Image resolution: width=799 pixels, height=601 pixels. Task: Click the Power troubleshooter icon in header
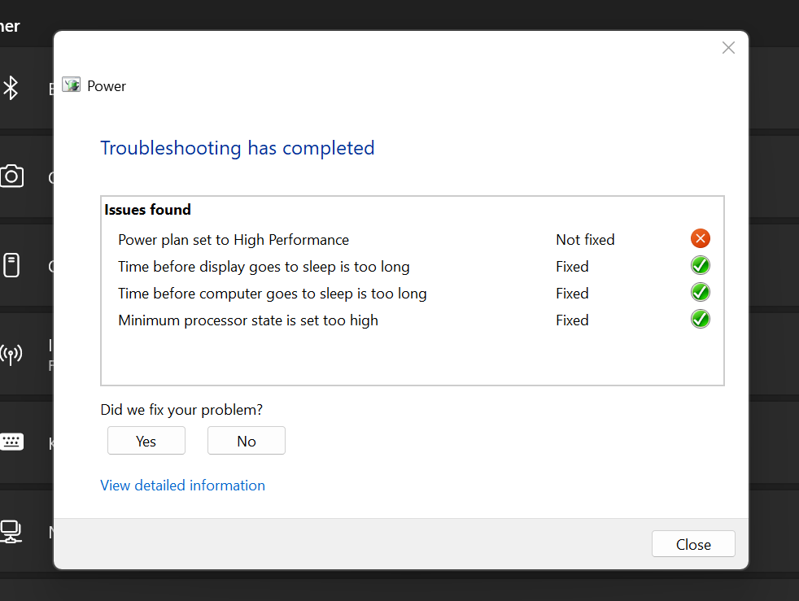coord(72,85)
